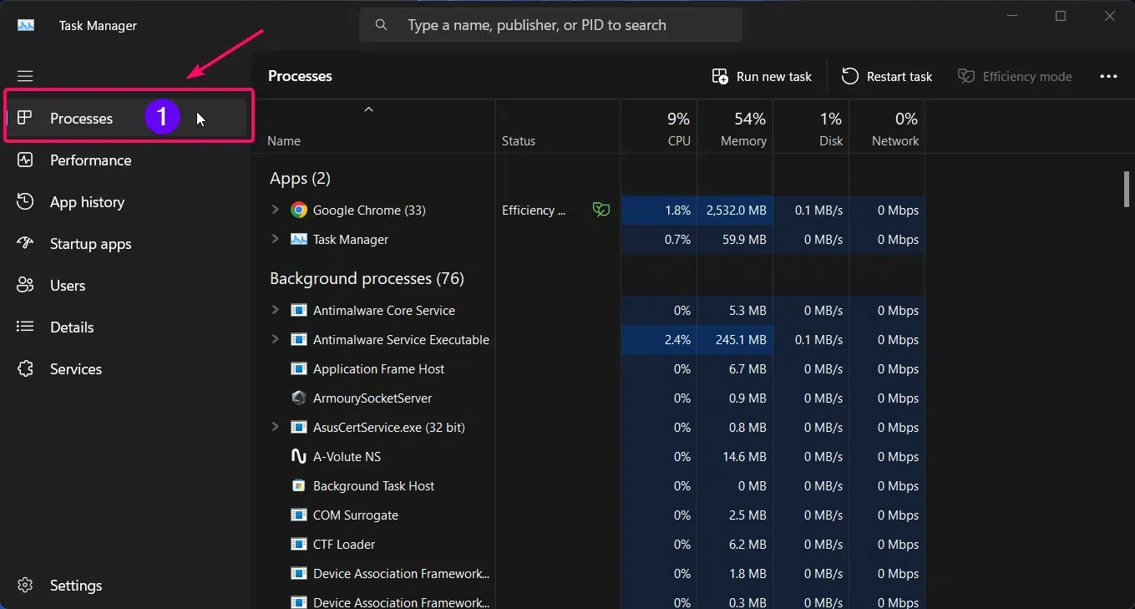Click the Details list icon
Image resolution: width=1135 pixels, height=609 pixels.
coord(25,327)
